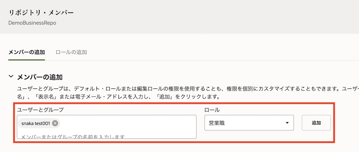Click the role combo box arrow
359x152 pixels.
tap(287, 123)
